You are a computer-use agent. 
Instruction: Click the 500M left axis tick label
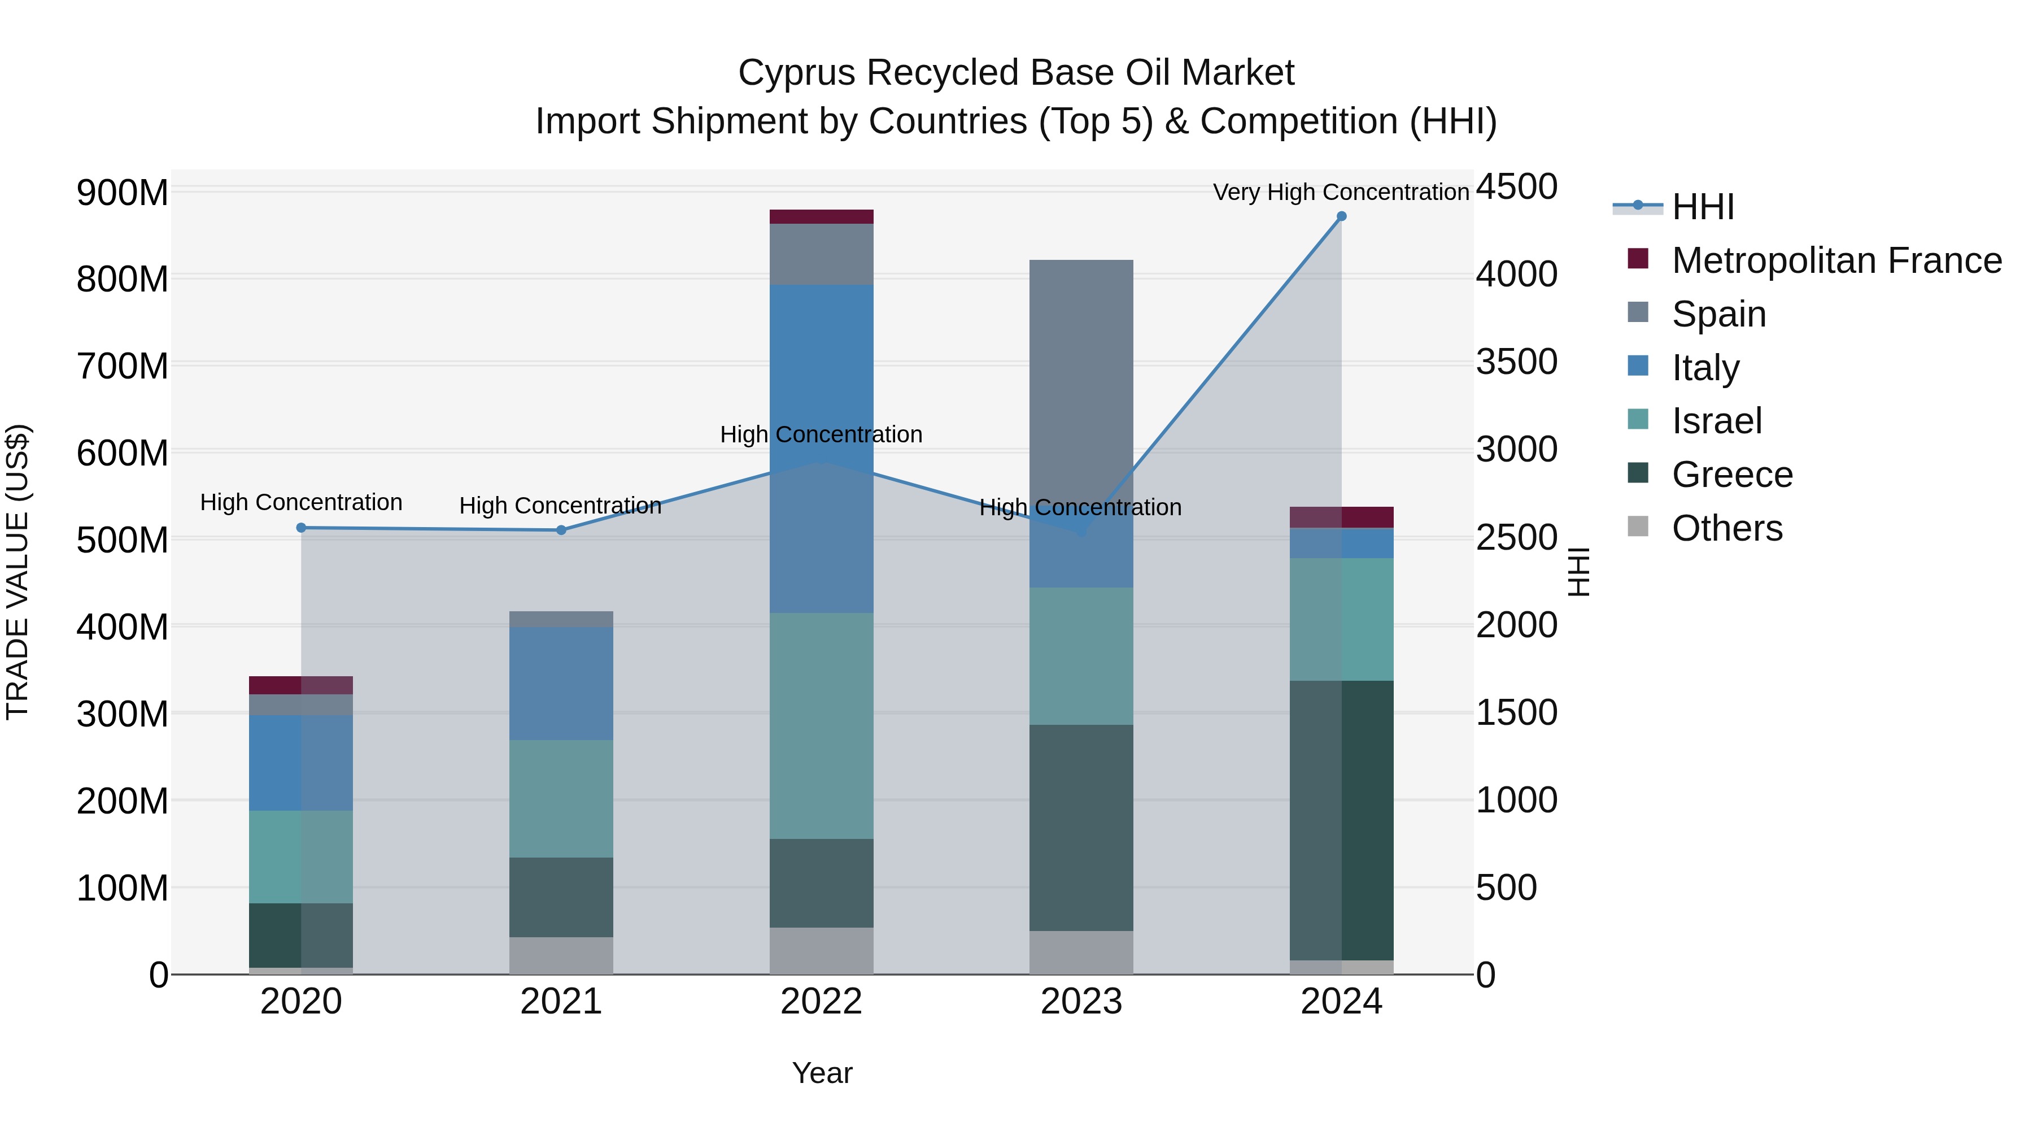123,541
